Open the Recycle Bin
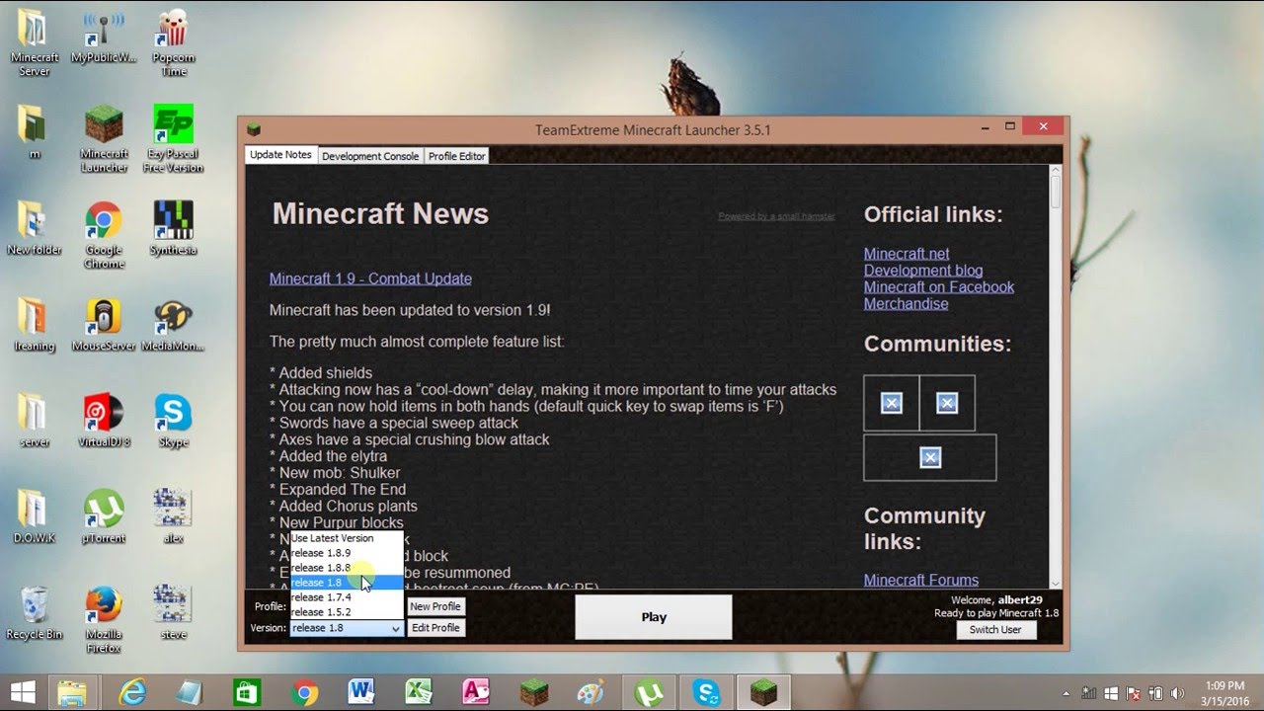 coord(35,614)
